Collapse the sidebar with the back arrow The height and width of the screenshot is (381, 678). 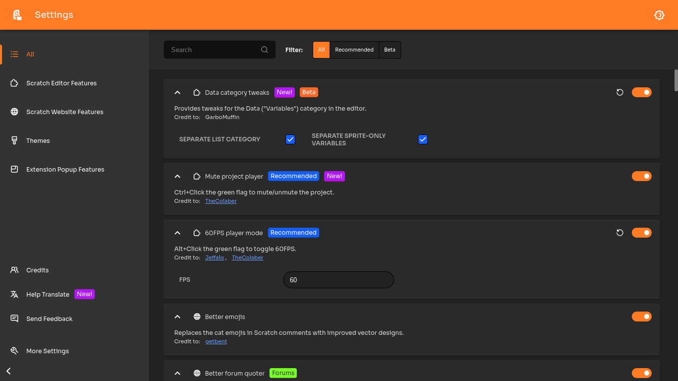pyautogui.click(x=8, y=371)
